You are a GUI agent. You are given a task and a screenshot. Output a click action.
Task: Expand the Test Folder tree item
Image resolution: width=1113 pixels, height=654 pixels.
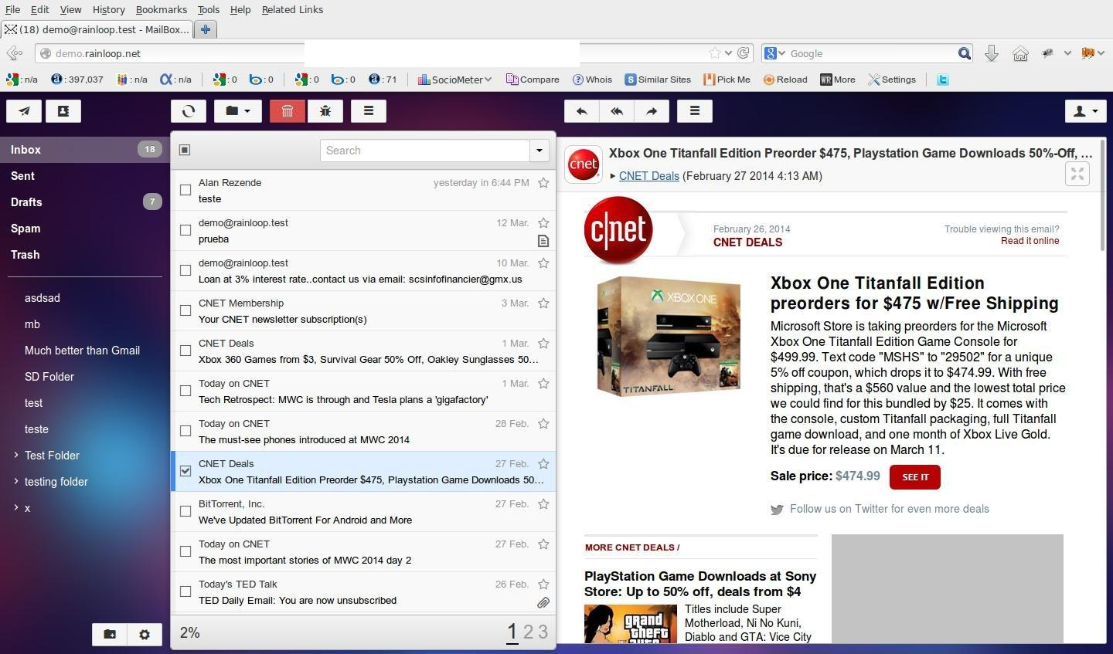coord(16,456)
